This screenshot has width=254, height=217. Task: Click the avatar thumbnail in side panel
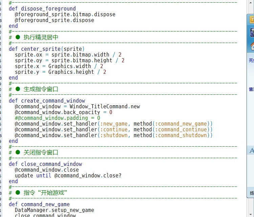tap(252, 32)
